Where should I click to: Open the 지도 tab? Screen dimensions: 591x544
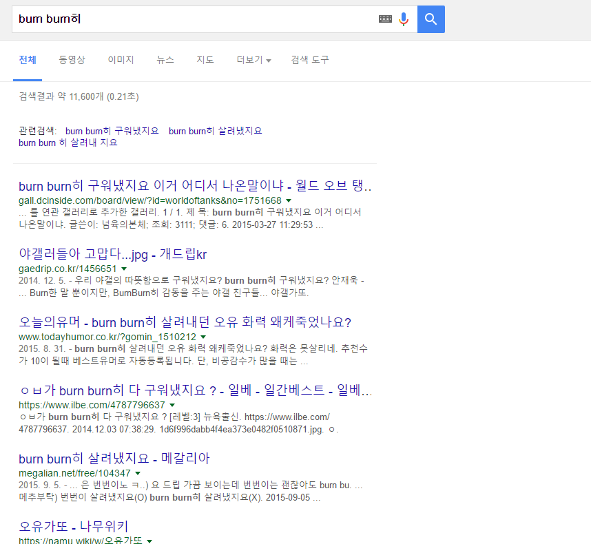point(205,60)
